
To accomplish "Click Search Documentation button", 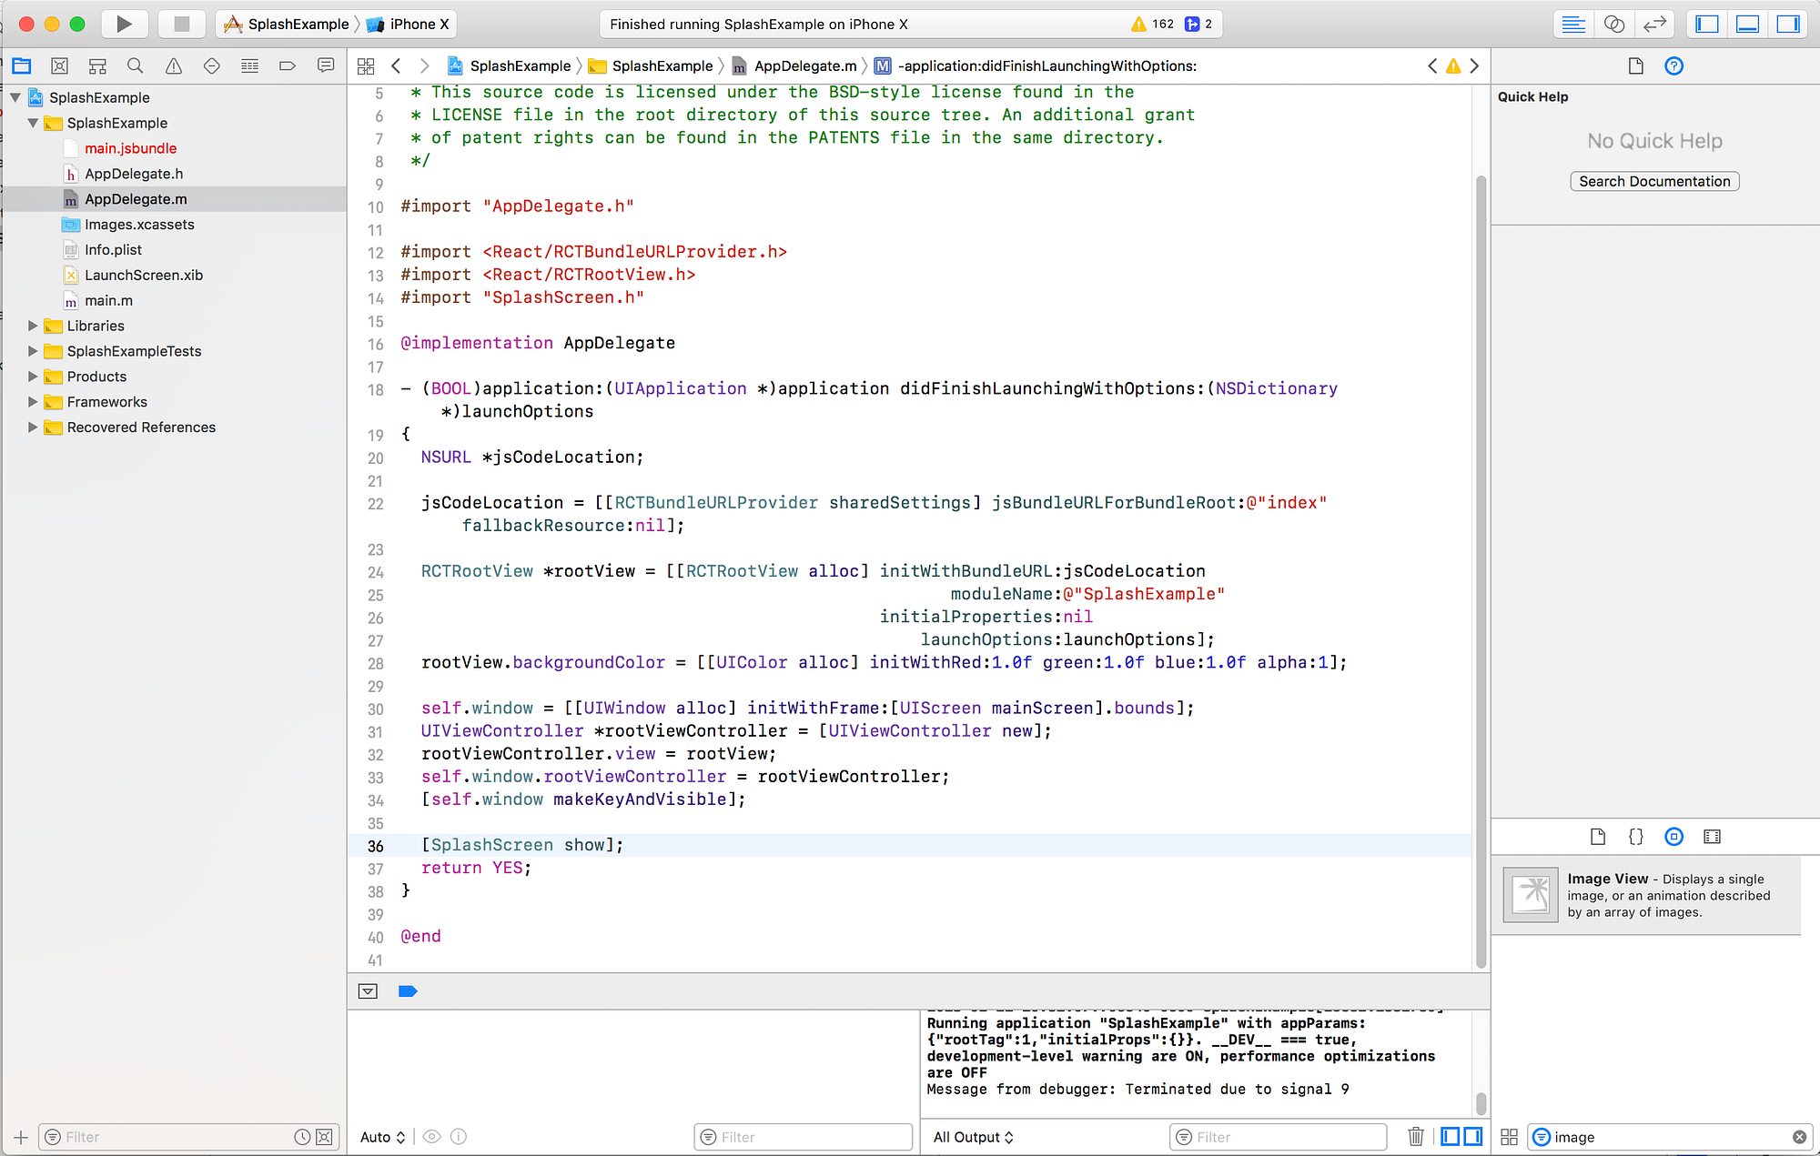I will pyautogui.click(x=1653, y=181).
